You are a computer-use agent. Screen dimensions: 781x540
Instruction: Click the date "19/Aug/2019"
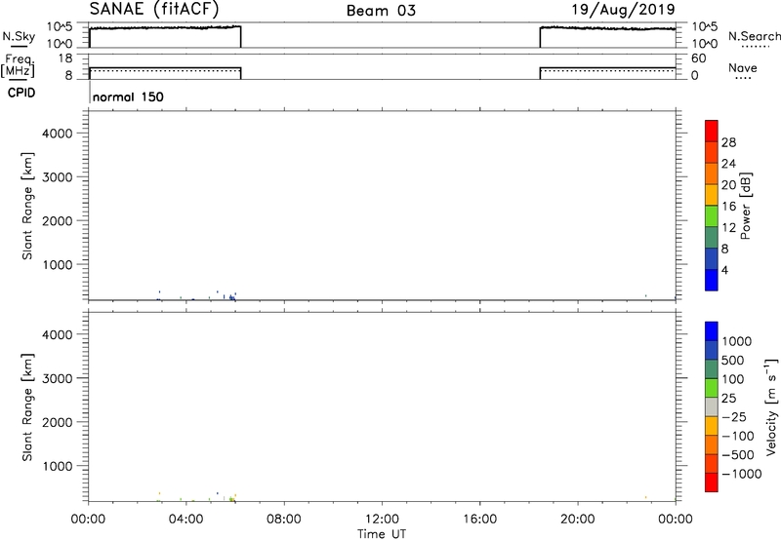pyautogui.click(x=623, y=10)
